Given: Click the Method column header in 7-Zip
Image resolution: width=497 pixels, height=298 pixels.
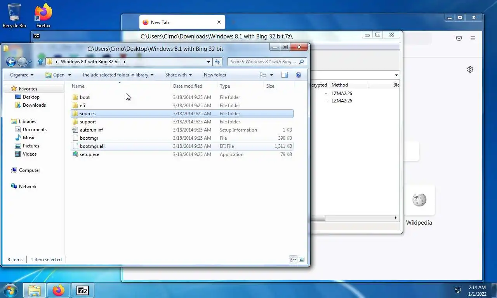Looking at the screenshot, I should [348, 85].
